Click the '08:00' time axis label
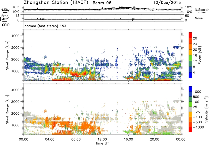Image resolution: width=209 pixels, height=145 pixels. tap(76, 139)
